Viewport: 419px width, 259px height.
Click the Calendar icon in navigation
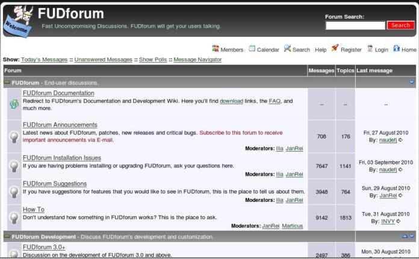pos(252,48)
